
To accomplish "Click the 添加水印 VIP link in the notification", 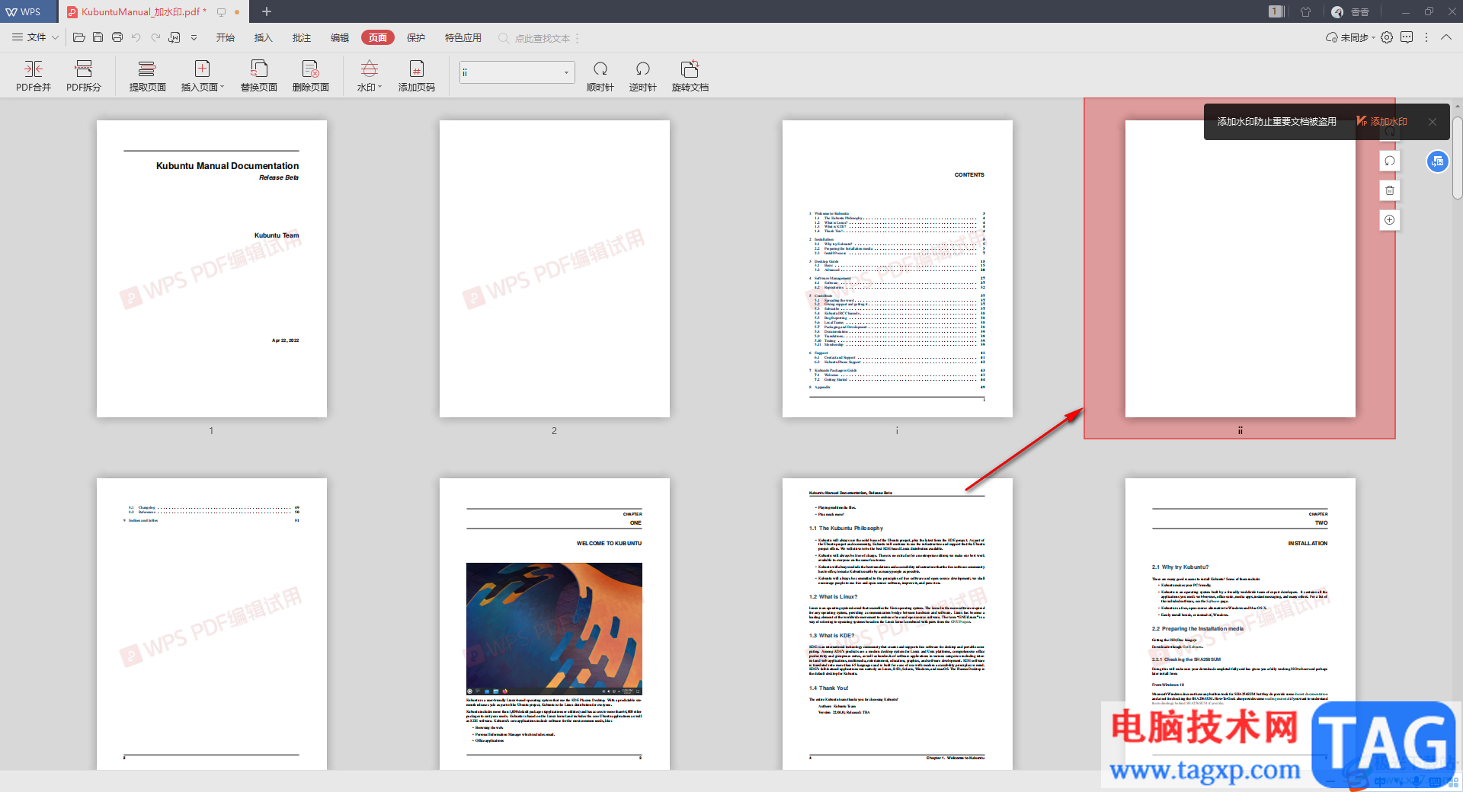I will pyautogui.click(x=1381, y=122).
